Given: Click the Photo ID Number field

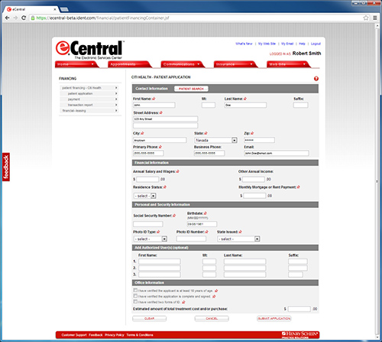Looking at the screenshot, I should [x=191, y=239].
